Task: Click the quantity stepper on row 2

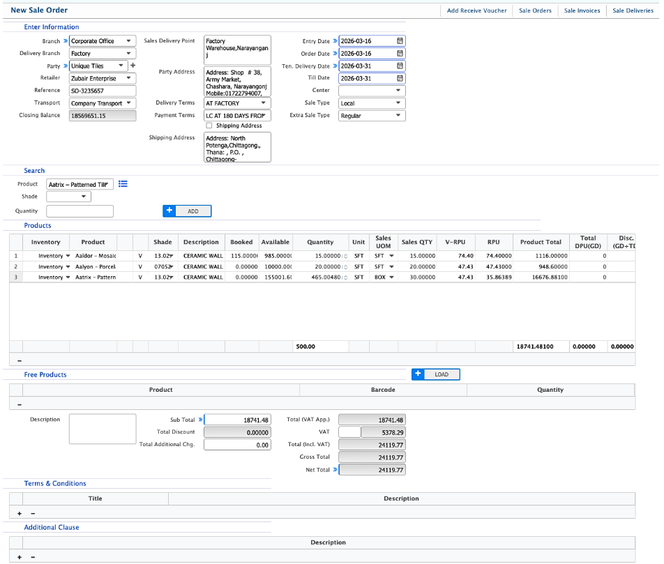Action: click(x=345, y=267)
